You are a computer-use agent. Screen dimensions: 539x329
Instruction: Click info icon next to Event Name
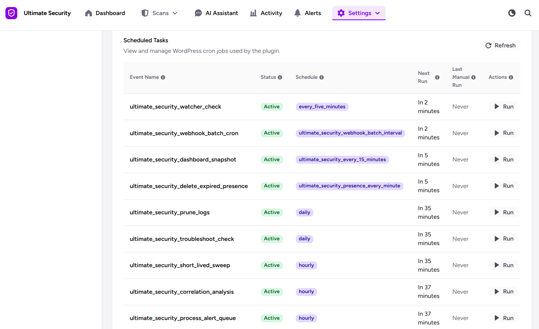163,77
